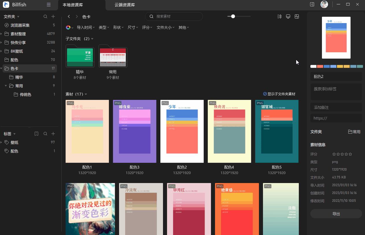Collapse the right info panel with sidebar icon
The width and height of the screenshot is (365, 235).
pyautogui.click(x=312, y=5)
